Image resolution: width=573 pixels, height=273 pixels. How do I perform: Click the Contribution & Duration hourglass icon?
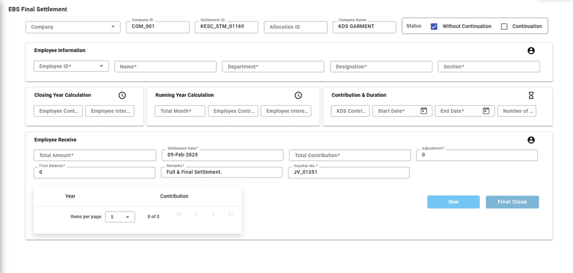point(531,96)
